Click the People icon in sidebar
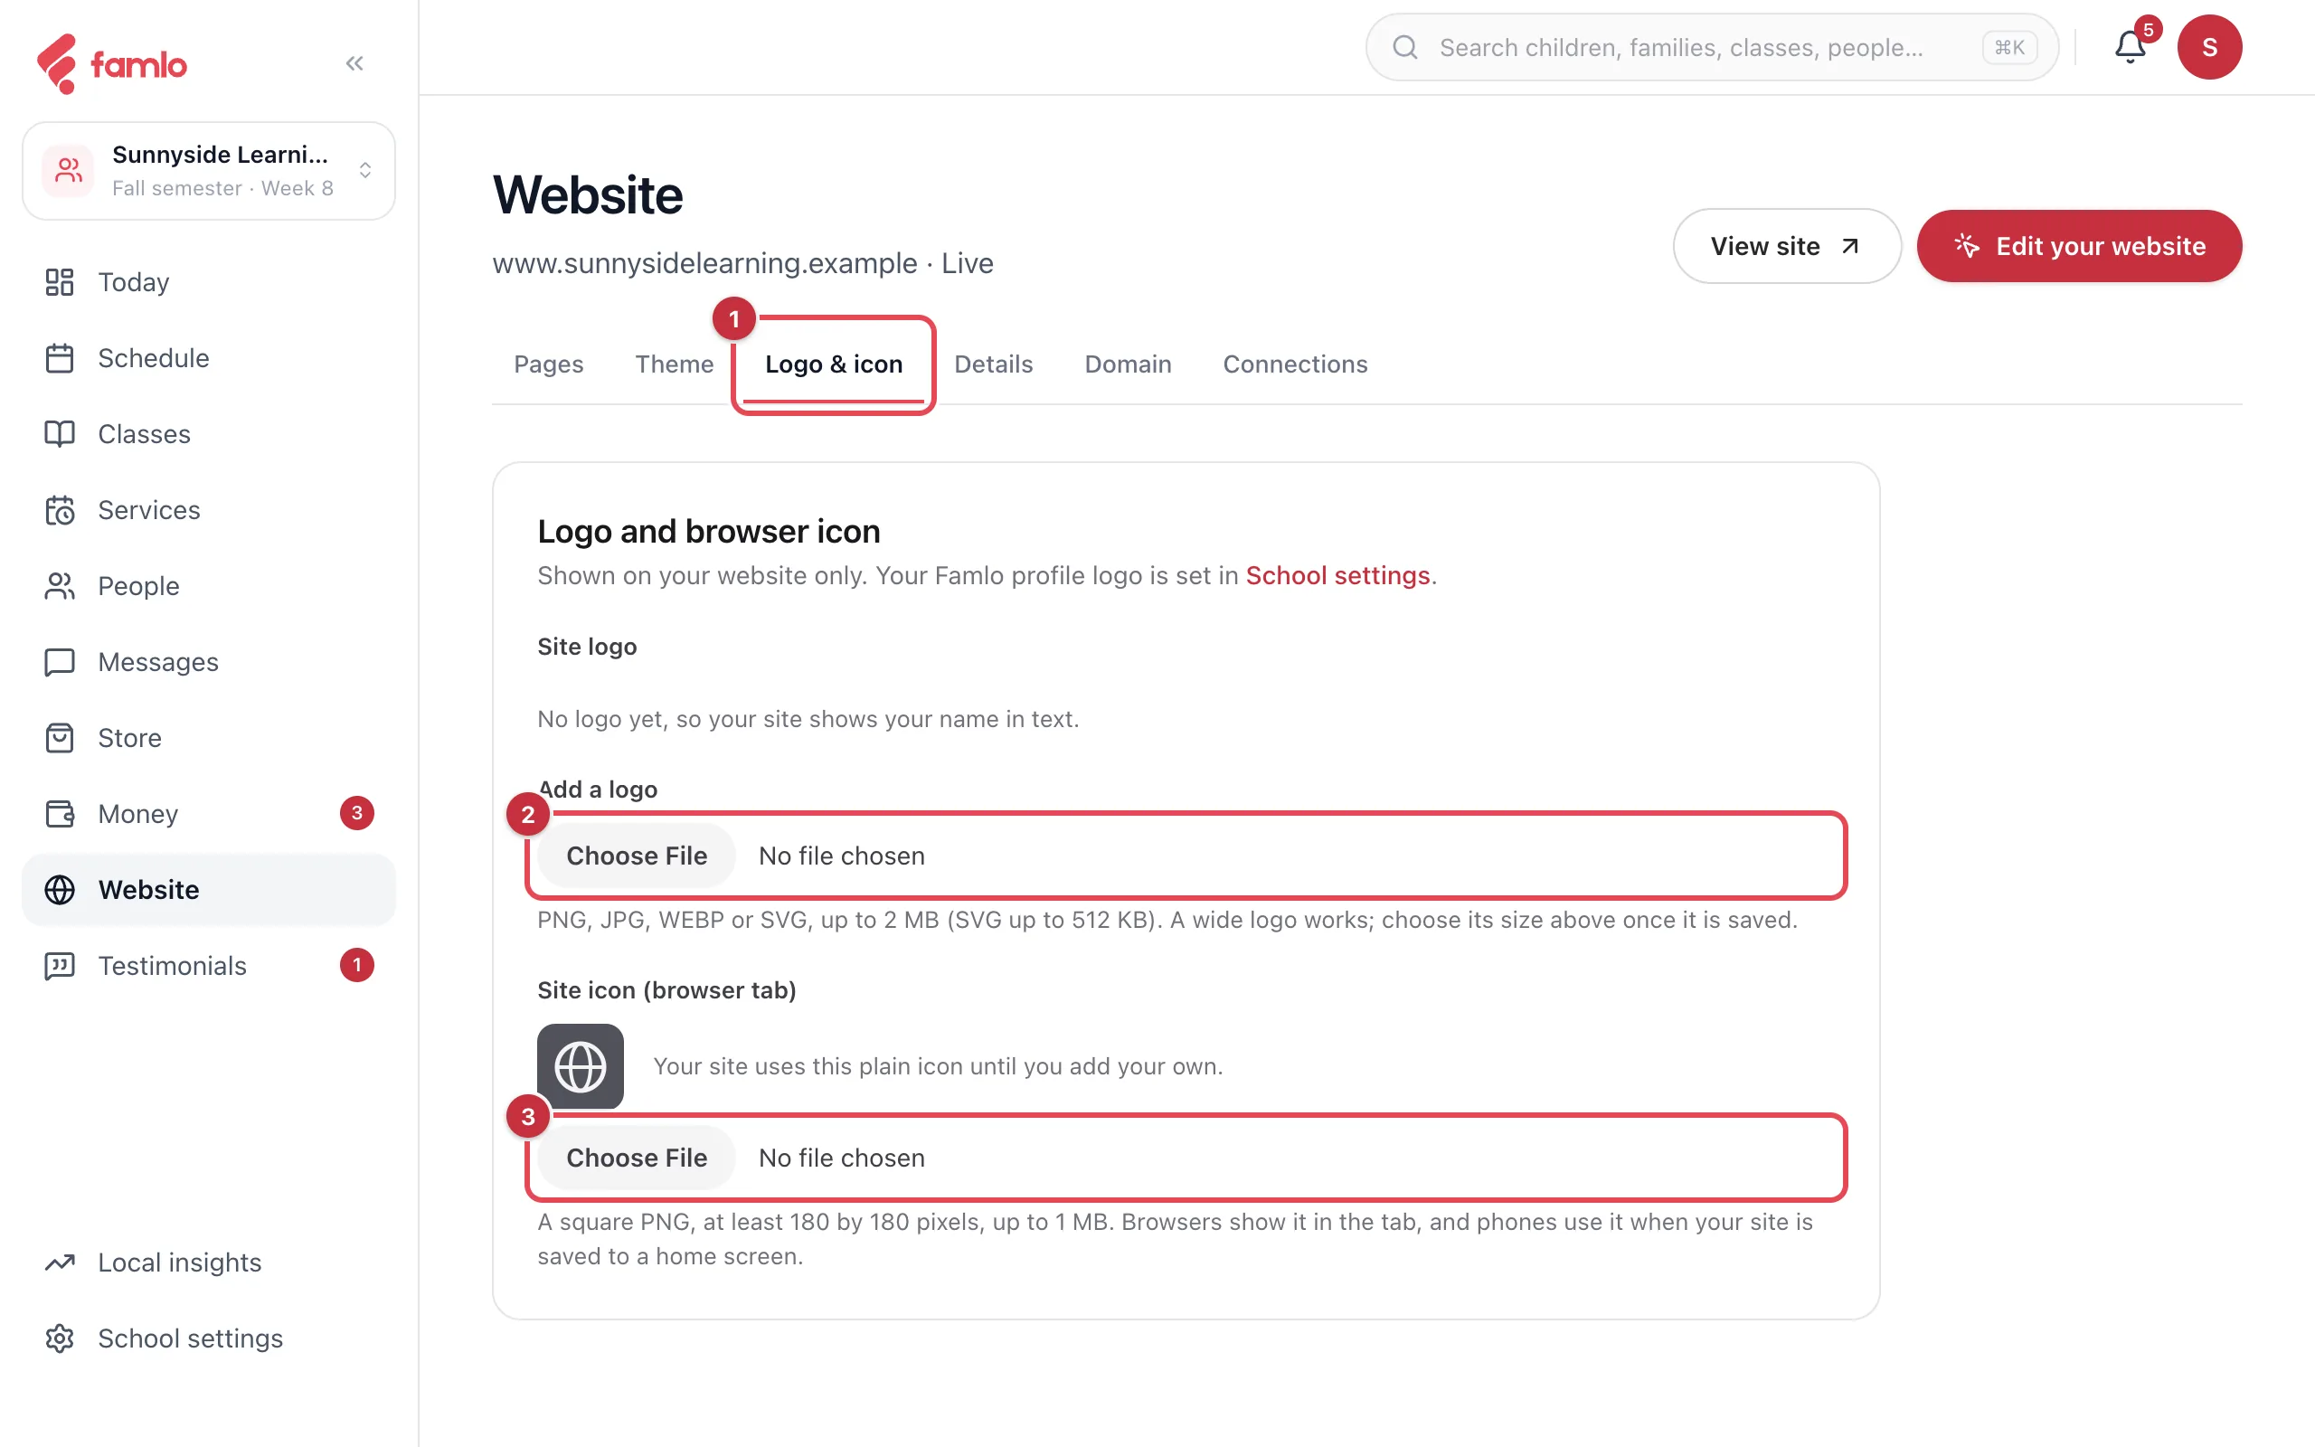 pos(60,586)
